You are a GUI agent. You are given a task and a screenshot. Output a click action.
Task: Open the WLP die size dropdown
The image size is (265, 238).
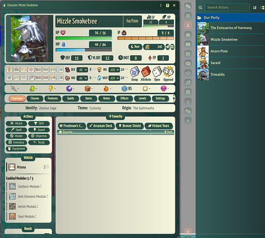point(114,78)
